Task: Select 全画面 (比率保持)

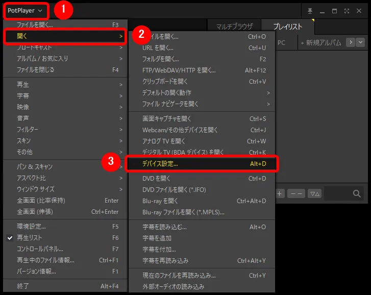Action: 65,201
